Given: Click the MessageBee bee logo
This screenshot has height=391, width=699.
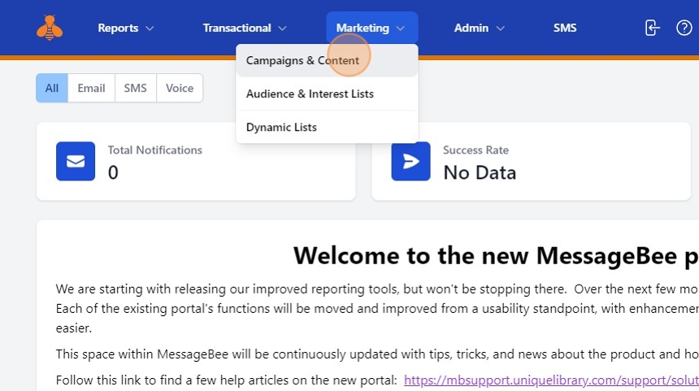Looking at the screenshot, I should click(50, 28).
